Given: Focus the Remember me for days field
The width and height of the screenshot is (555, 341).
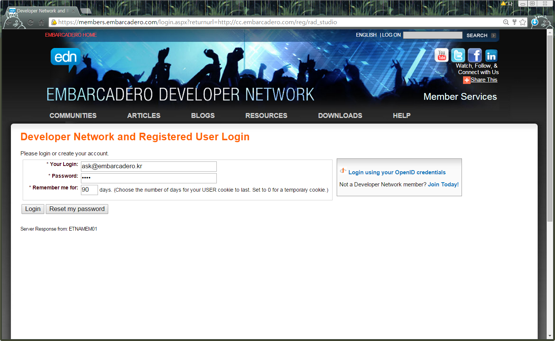Looking at the screenshot, I should [89, 190].
